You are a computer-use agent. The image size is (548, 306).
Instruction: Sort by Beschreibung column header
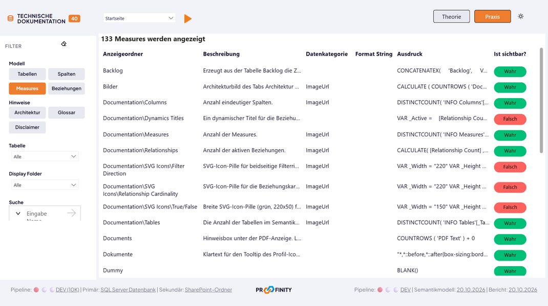(x=221, y=54)
